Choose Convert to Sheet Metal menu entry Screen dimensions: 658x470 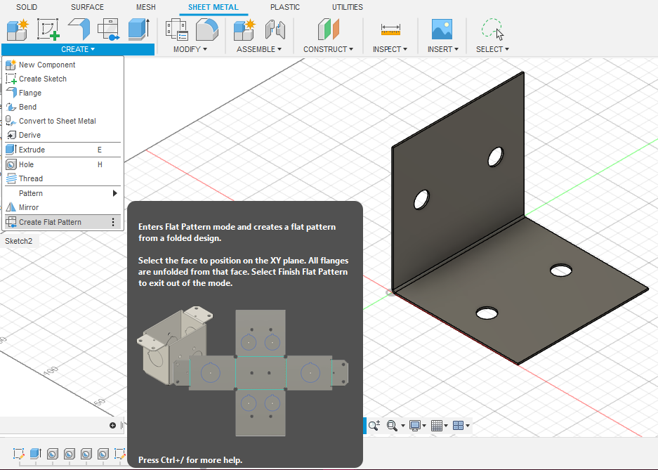(57, 121)
